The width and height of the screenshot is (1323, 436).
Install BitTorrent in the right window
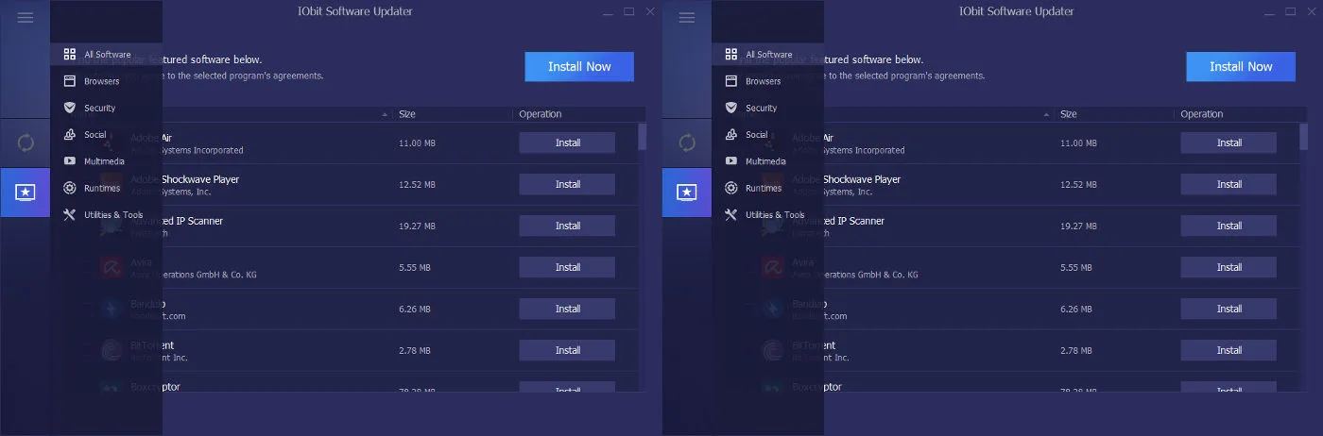(x=1228, y=350)
